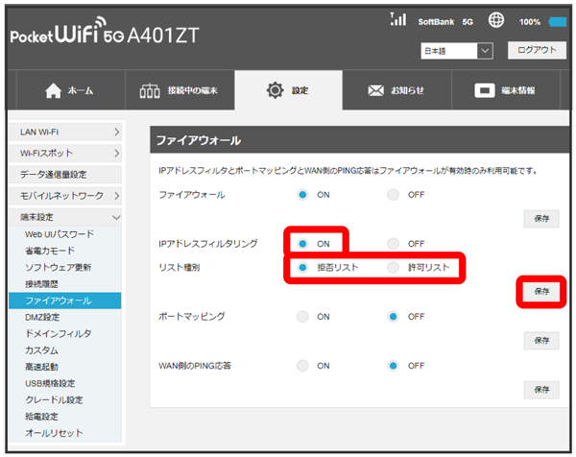Click the connected devices icon
This screenshot has height=457, width=576.
coord(149,91)
